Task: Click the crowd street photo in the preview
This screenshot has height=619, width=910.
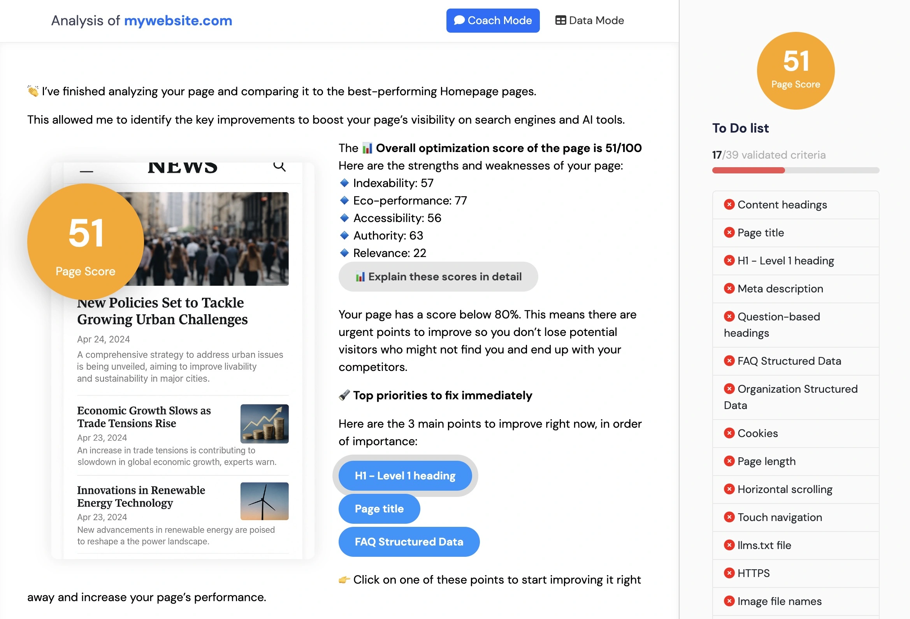Action: pyautogui.click(x=215, y=239)
